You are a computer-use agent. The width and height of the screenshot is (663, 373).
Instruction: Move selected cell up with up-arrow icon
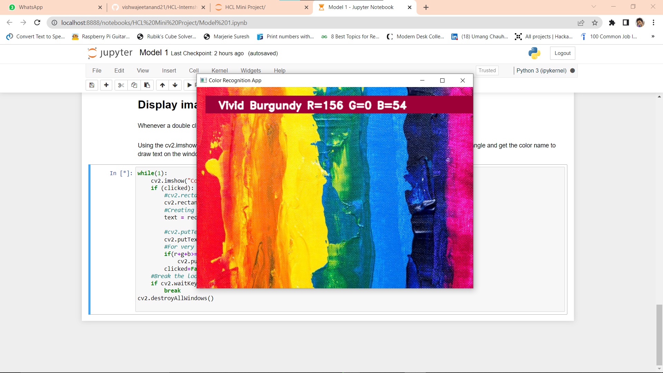(x=162, y=85)
